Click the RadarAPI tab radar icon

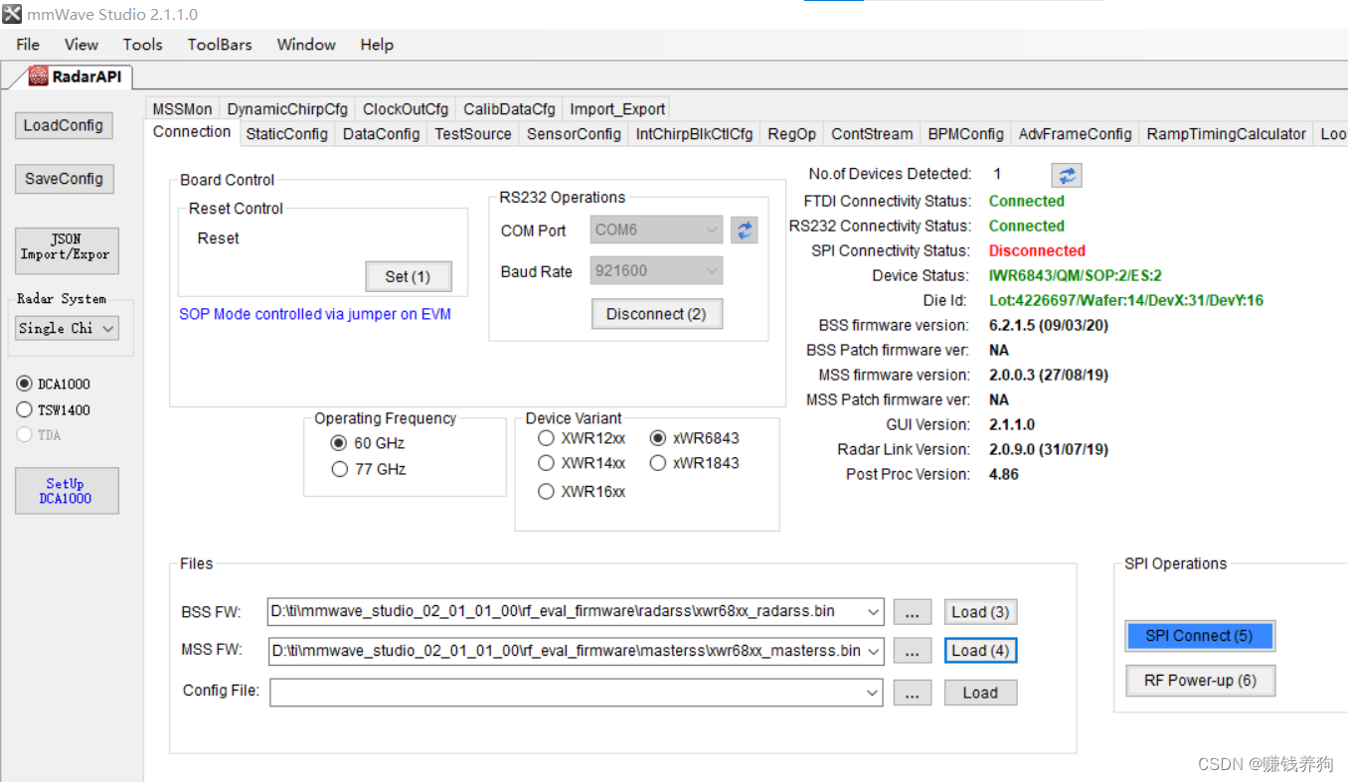[38, 76]
